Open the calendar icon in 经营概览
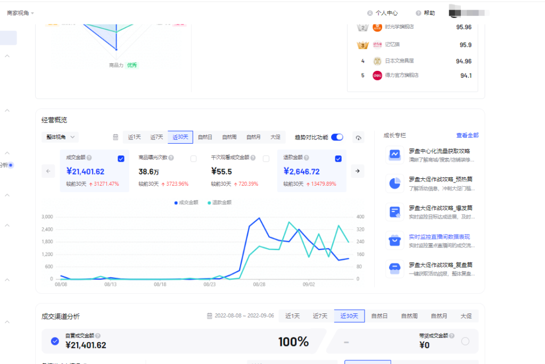 [x=115, y=137]
